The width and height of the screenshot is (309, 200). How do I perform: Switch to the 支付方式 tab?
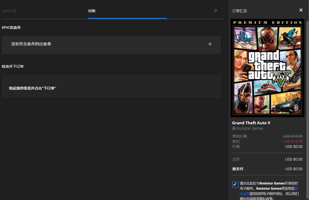click(x=9, y=11)
